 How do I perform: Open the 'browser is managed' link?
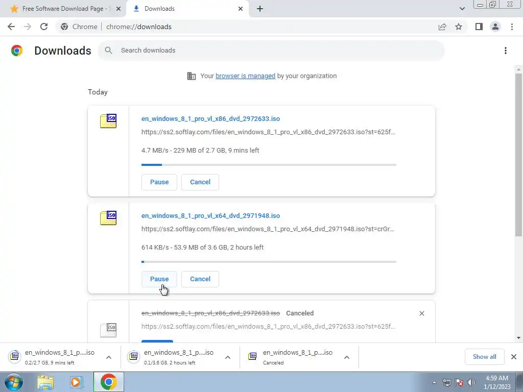245,76
